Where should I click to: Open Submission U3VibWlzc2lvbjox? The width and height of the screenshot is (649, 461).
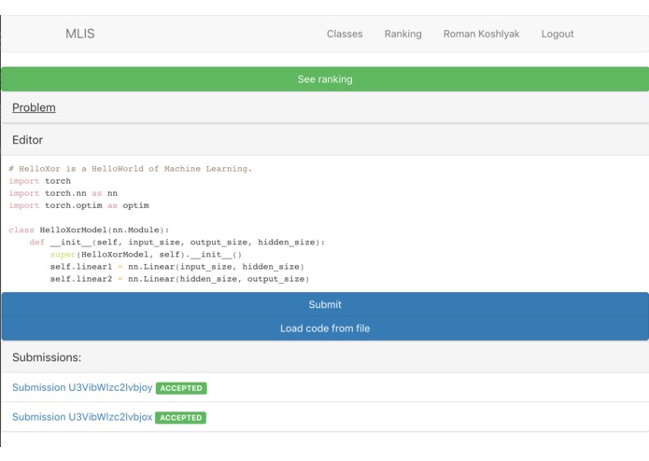click(82, 417)
